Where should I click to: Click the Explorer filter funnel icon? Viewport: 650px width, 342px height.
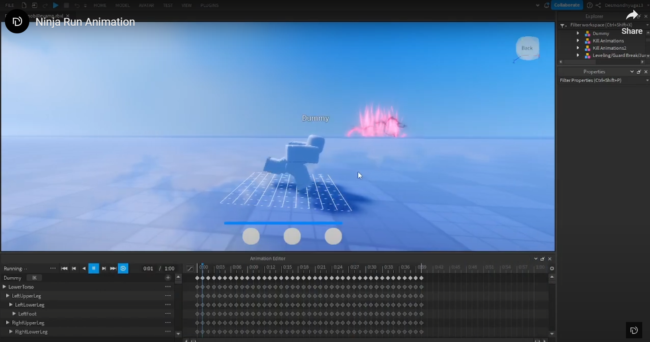tap(563, 25)
